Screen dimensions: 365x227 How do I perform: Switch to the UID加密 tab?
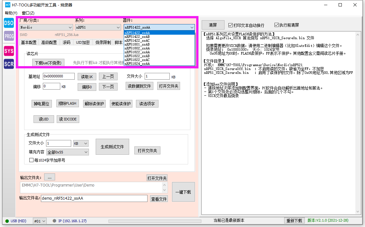[x=83, y=42]
